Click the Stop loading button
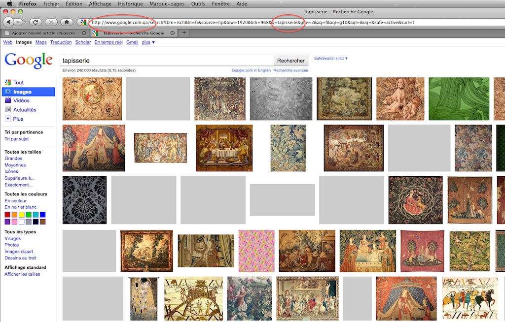The image size is (505, 322). pos(51,22)
